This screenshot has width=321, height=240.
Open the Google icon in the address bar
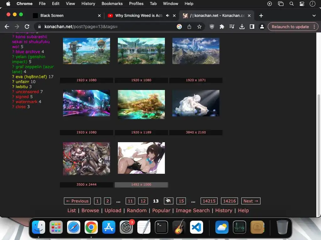(179, 27)
